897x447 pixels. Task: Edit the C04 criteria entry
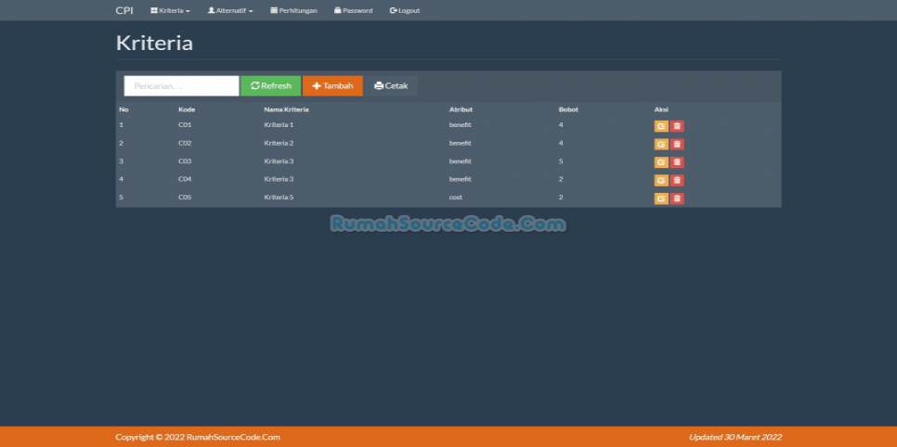click(x=660, y=180)
